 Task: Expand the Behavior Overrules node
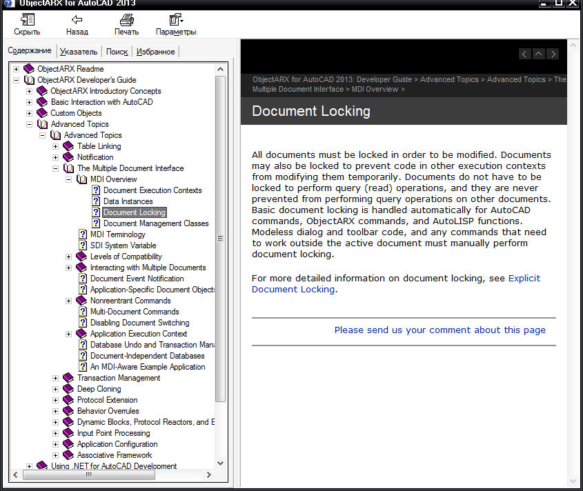pyautogui.click(x=55, y=411)
